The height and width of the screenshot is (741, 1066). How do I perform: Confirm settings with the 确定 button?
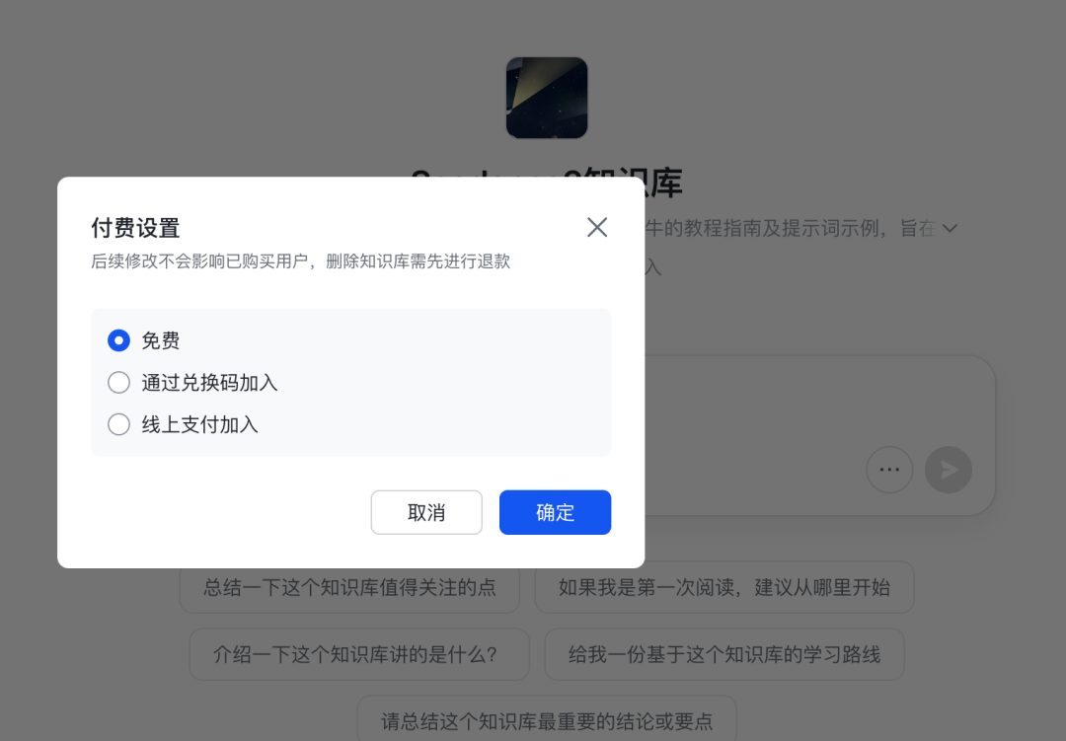(555, 512)
